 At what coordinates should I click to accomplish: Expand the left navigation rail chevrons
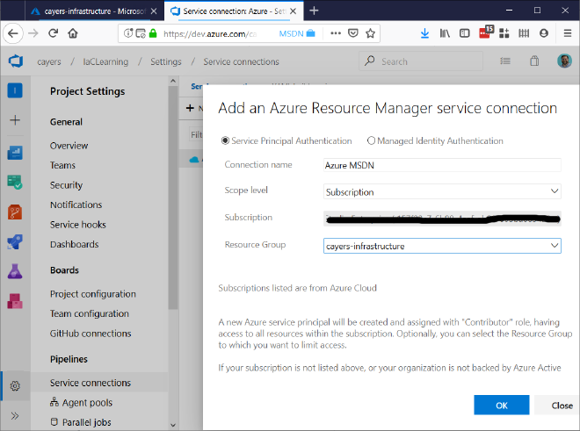pos(15,415)
